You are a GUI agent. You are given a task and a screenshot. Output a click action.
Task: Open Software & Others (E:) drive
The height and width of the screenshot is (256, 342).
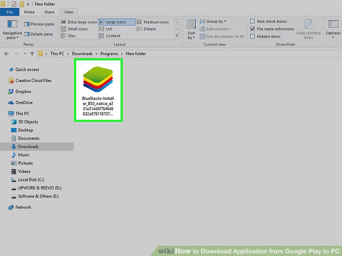click(x=35, y=196)
